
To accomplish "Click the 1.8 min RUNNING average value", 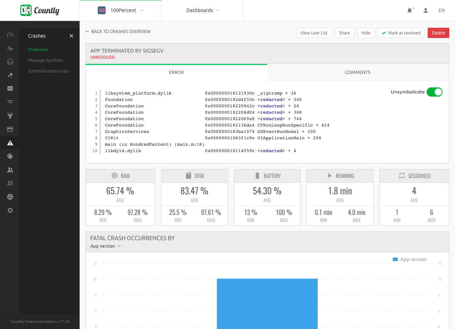I will pos(340,191).
